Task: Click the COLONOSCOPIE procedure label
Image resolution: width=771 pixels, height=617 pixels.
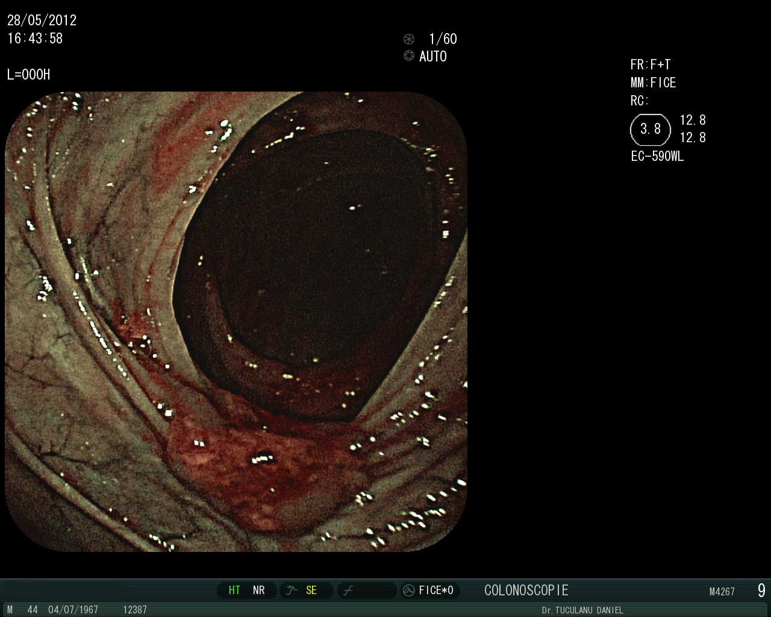Action: click(x=526, y=590)
